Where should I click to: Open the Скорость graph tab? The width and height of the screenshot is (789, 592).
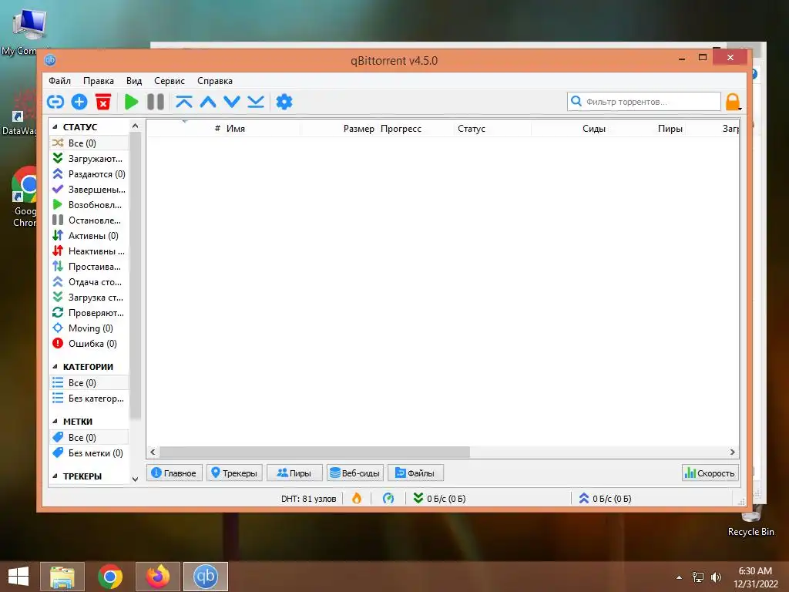pyautogui.click(x=710, y=473)
